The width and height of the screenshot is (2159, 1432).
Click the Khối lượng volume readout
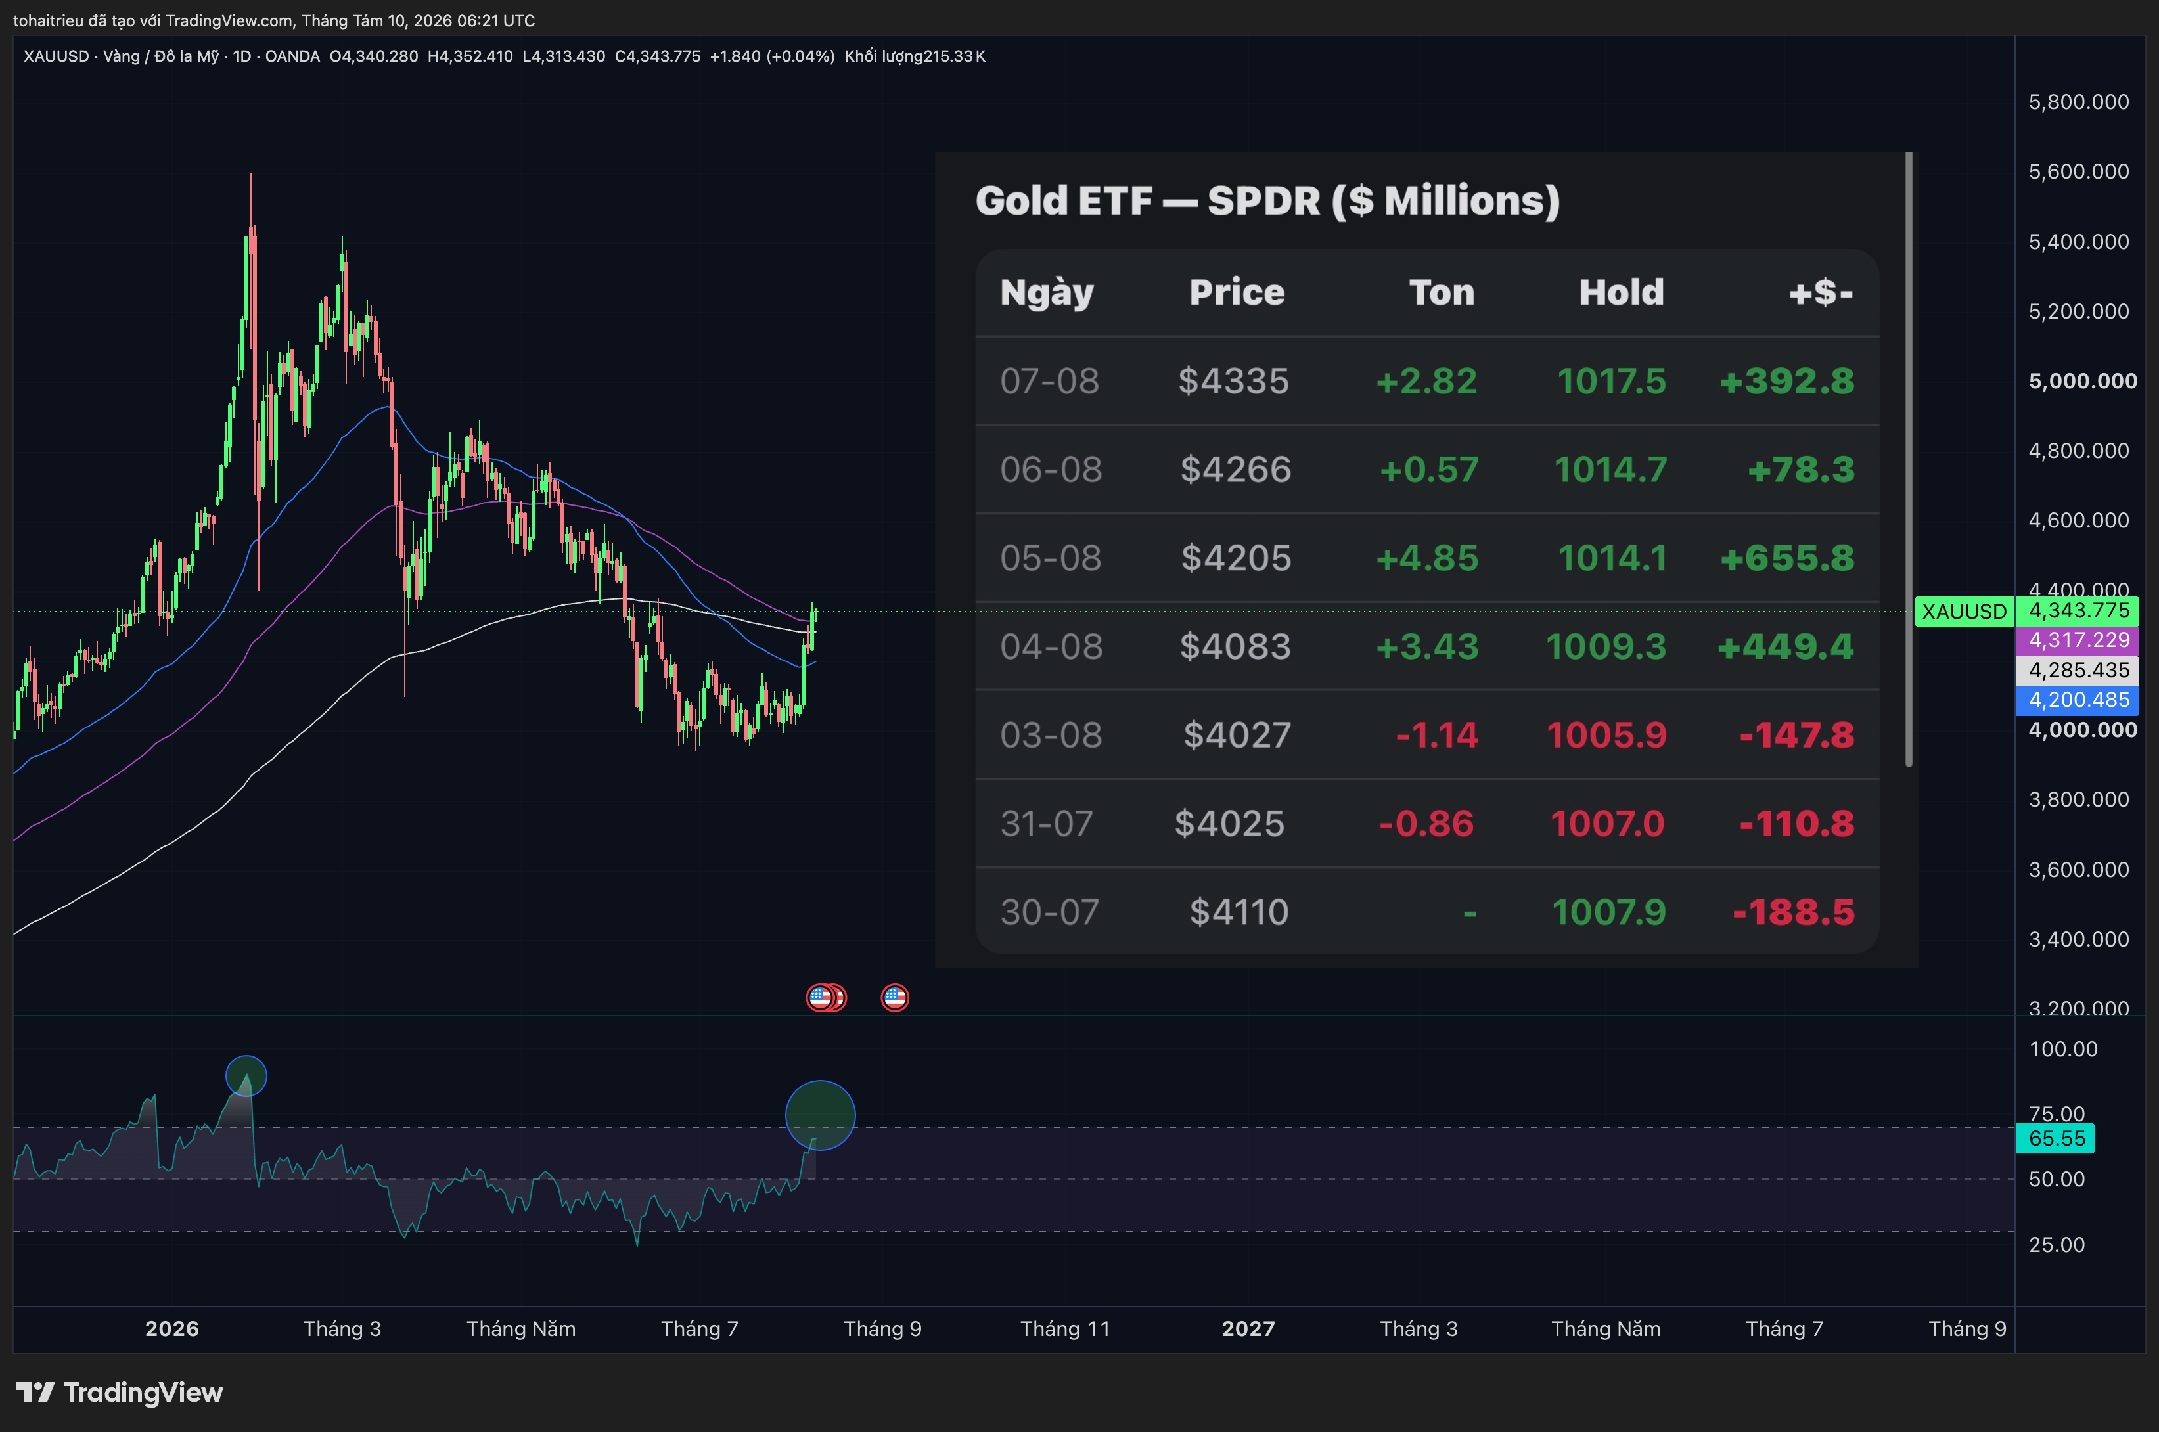(x=914, y=56)
